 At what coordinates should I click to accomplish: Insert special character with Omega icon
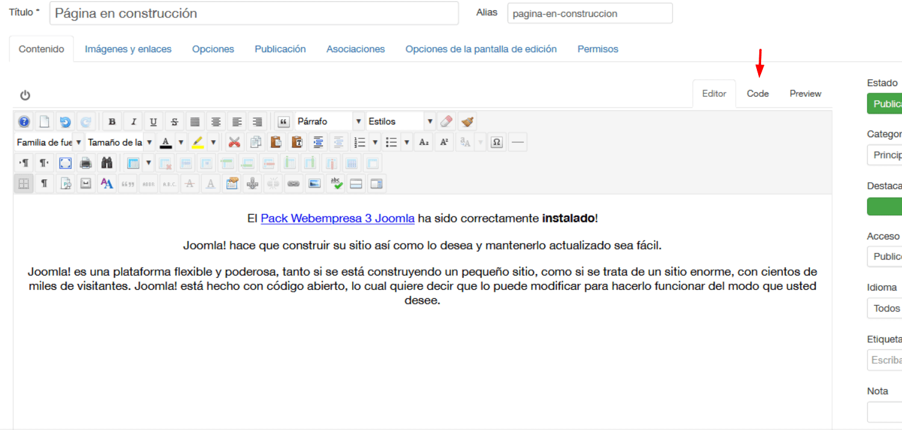[497, 143]
